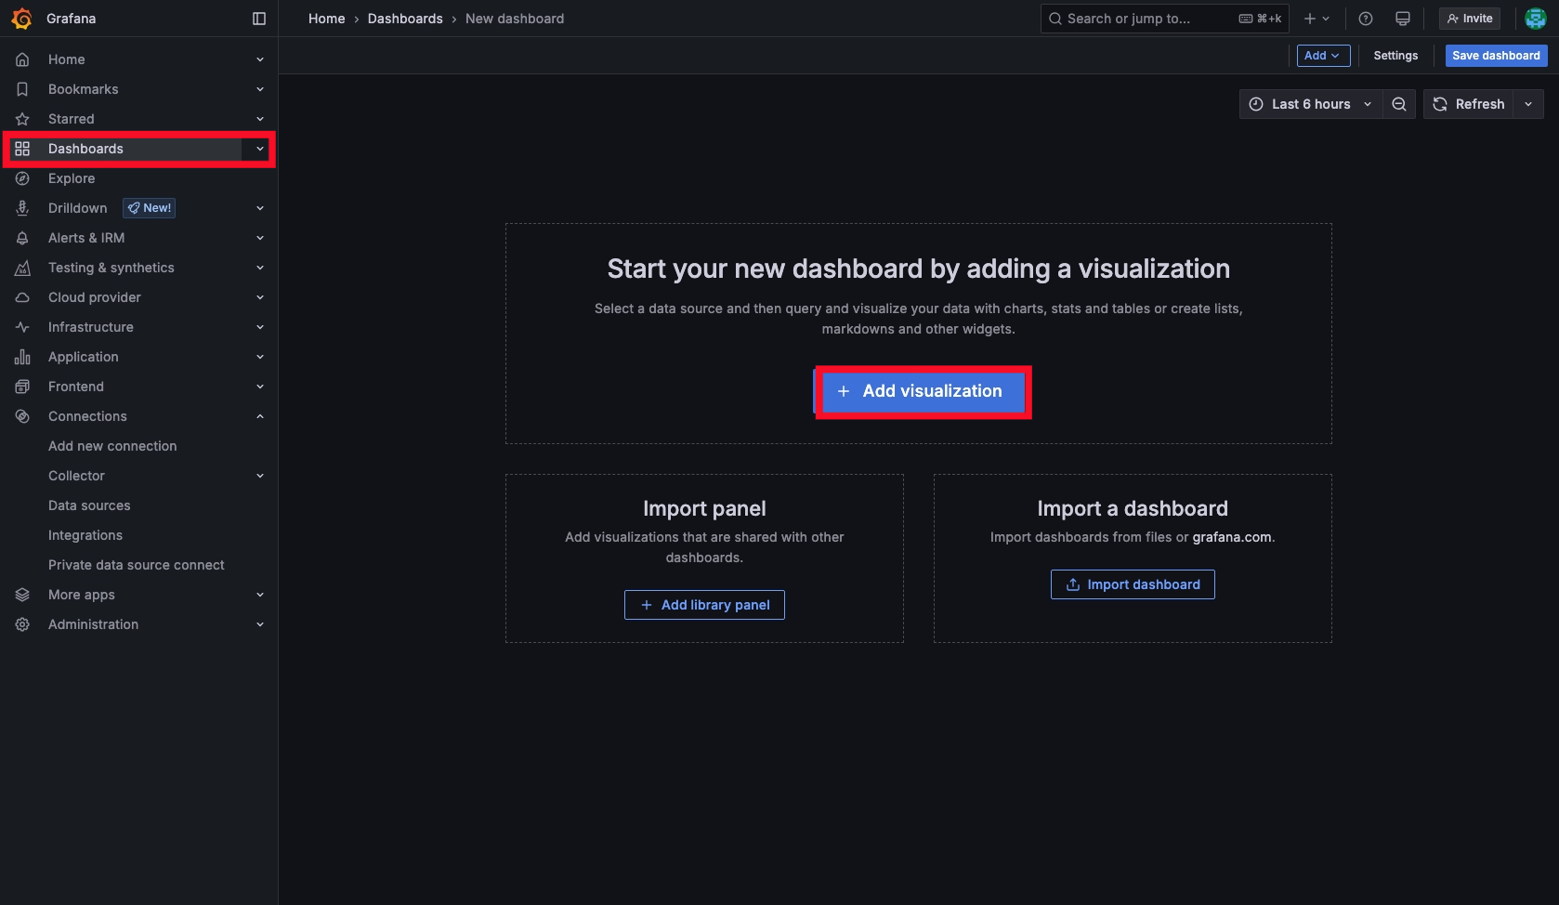Expand the Administration section chevron
This screenshot has width=1559, height=905.
(x=260, y=624)
